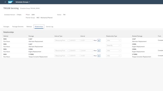Click the interval value field in 3 TORQ row

coord(87,56)
